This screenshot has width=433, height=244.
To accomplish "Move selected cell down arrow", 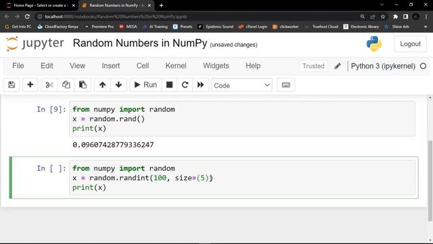I will 119,85.
